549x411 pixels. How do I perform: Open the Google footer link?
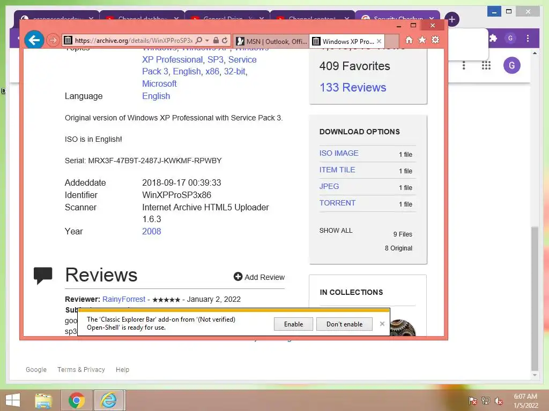36,369
